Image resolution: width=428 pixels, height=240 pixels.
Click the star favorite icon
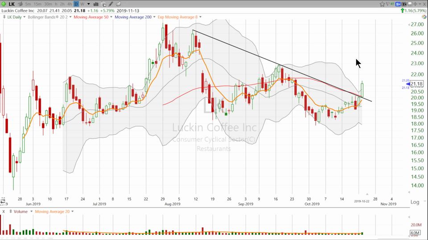[x=382, y=4]
